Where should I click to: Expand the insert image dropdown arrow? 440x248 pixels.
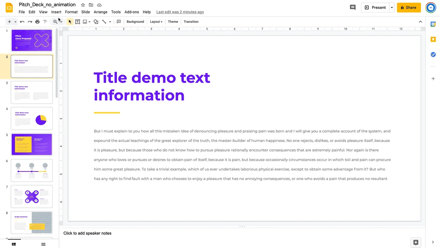(x=89, y=22)
